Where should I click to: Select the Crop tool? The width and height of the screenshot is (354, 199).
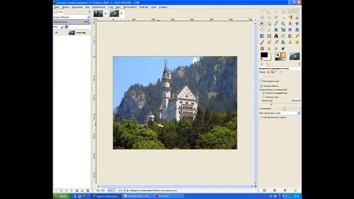click(269, 29)
